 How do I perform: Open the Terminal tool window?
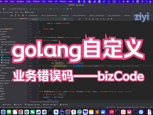(18, 105)
